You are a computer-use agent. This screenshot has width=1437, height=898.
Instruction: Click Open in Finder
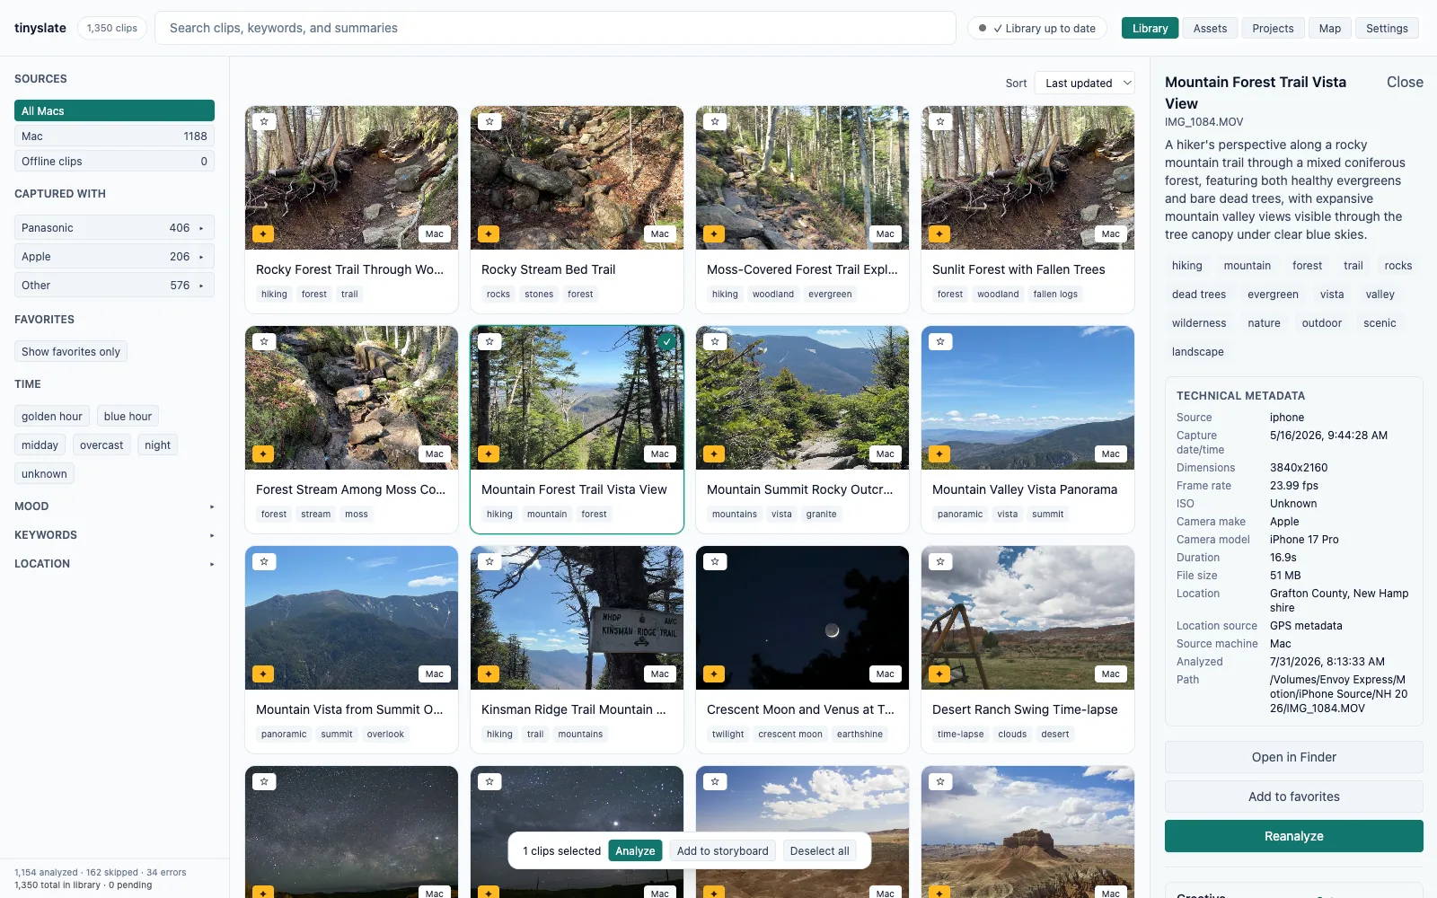(x=1293, y=757)
